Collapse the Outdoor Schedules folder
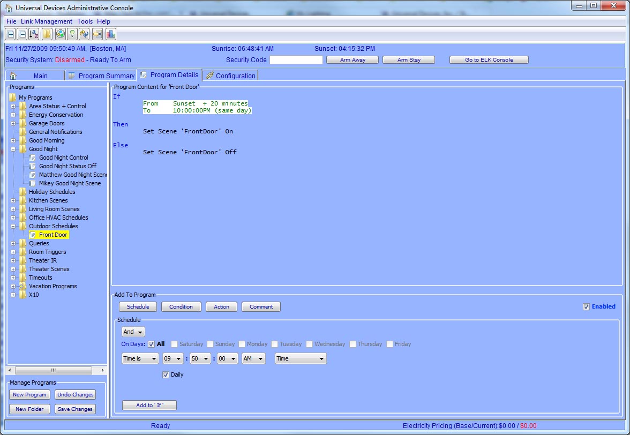This screenshot has width=630, height=435. point(13,226)
